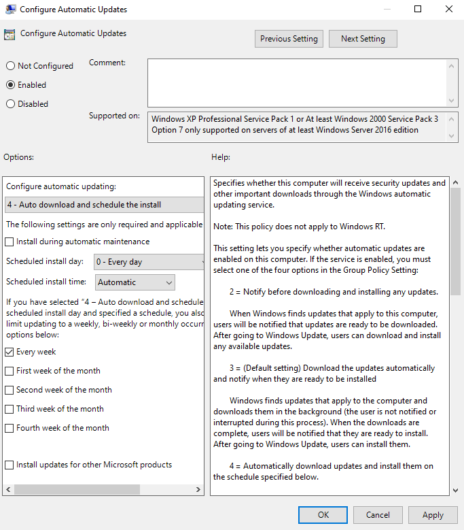Click inside the Comment text box
Viewport: 464px width, 530px height.
[x=297, y=83]
